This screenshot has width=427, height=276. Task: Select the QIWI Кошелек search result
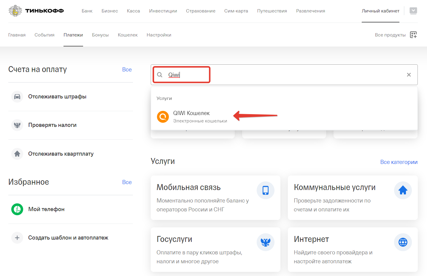pyautogui.click(x=284, y=117)
